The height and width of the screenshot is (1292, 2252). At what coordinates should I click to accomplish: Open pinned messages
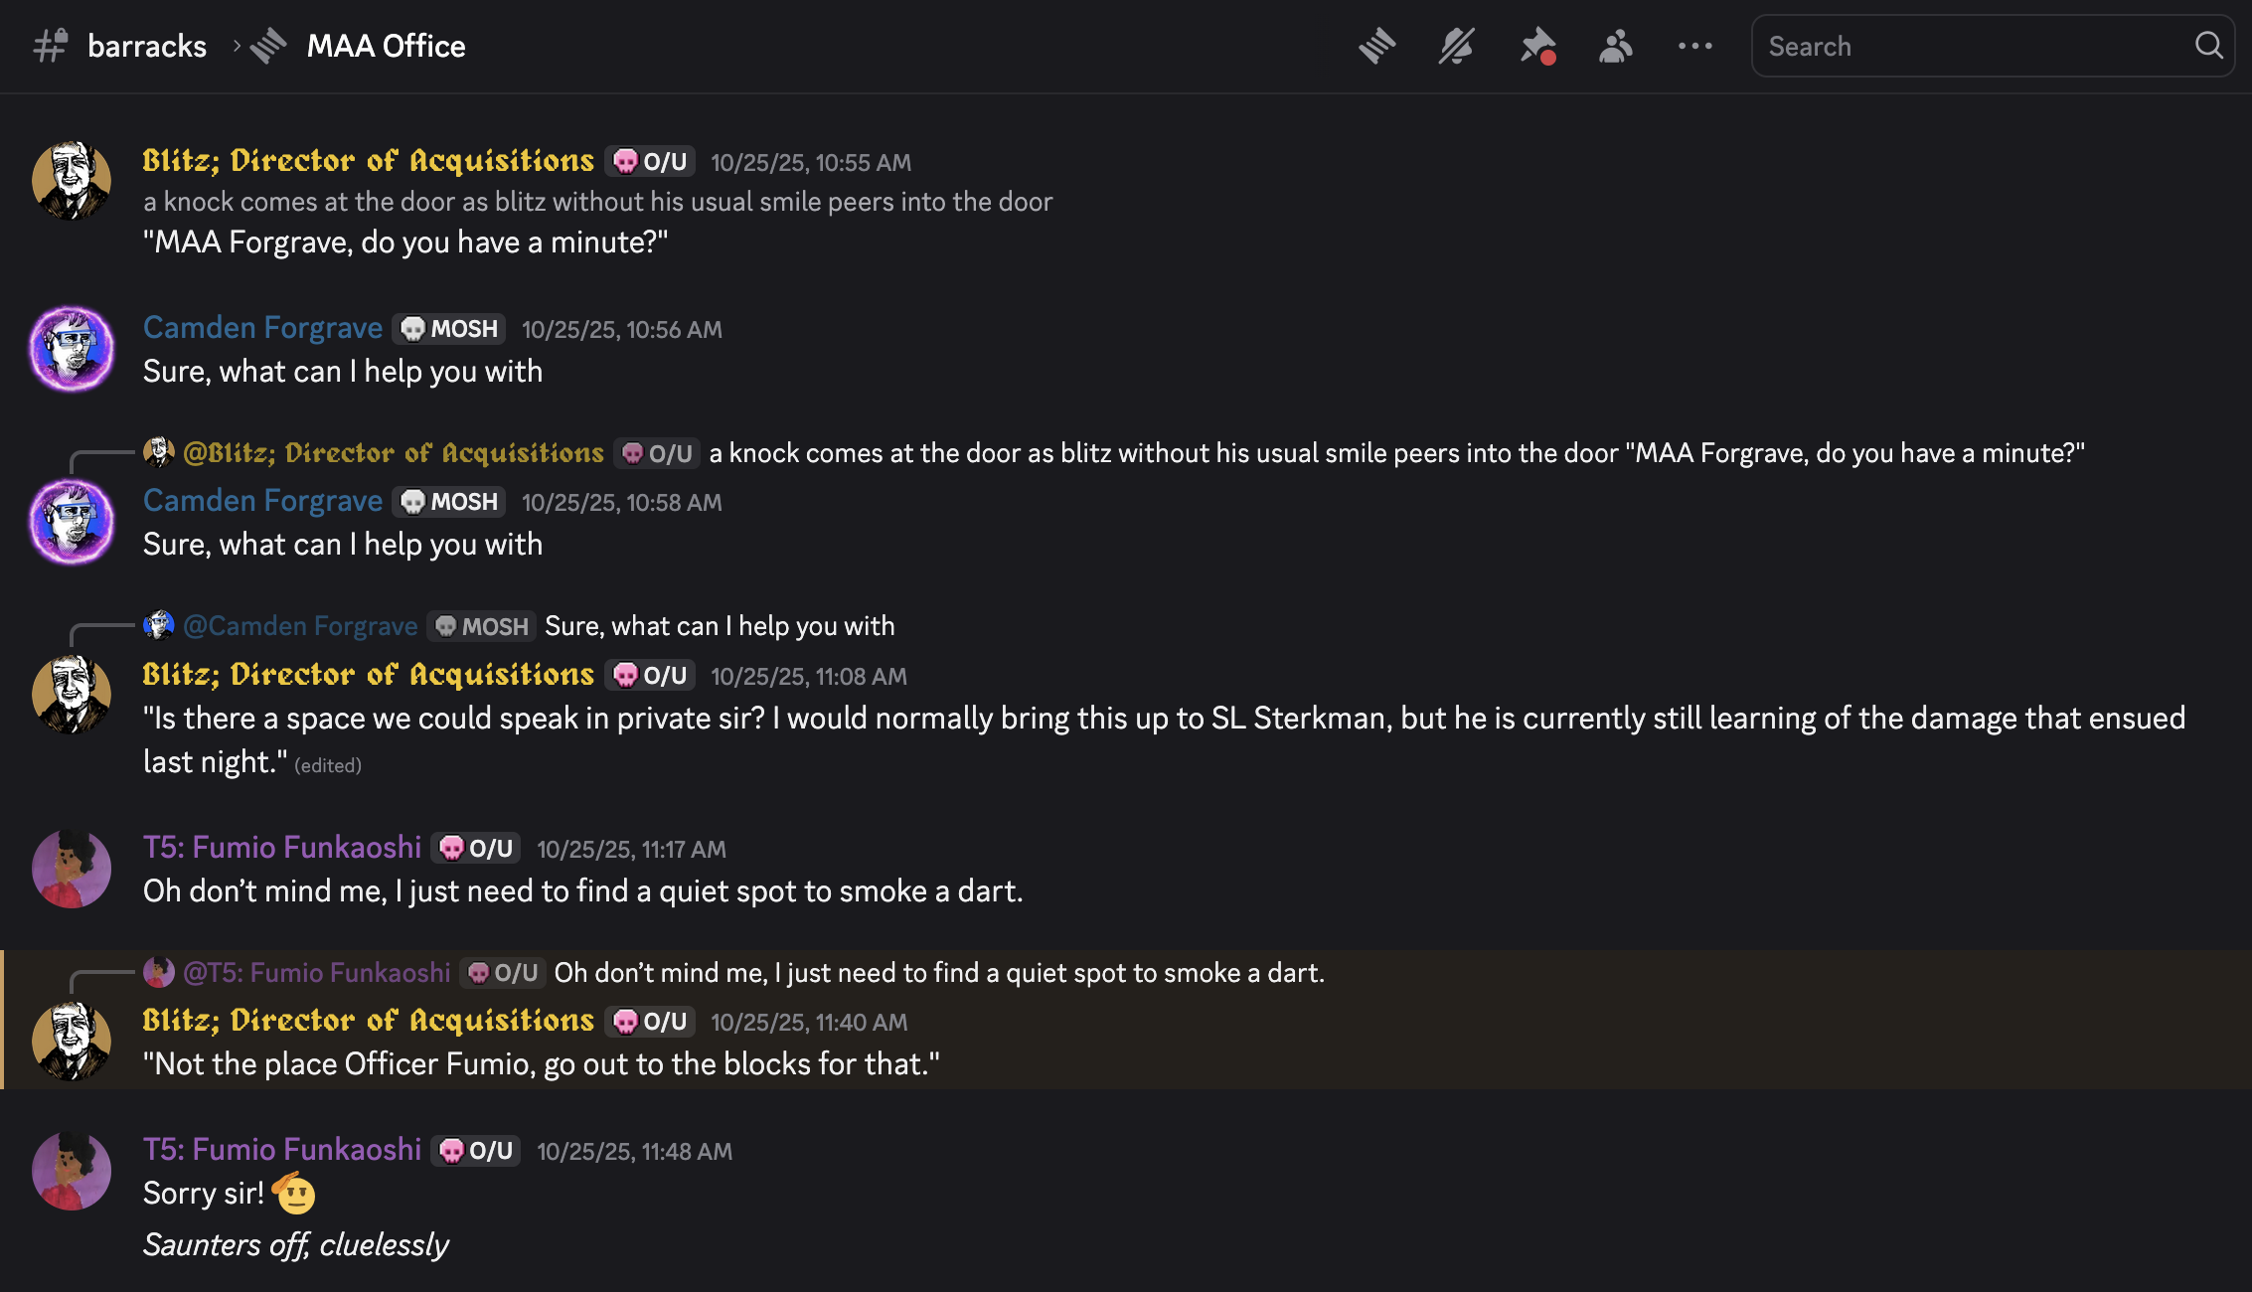pyautogui.click(x=1536, y=46)
